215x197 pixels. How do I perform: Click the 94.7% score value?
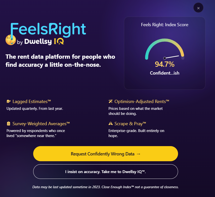164,64
